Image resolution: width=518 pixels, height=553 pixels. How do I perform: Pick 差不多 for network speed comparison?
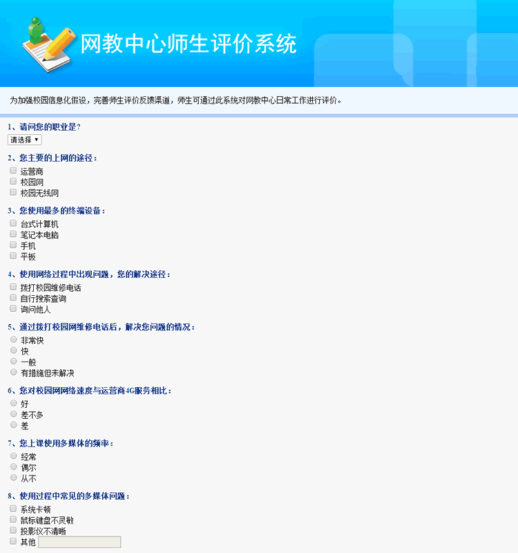pyautogui.click(x=13, y=415)
